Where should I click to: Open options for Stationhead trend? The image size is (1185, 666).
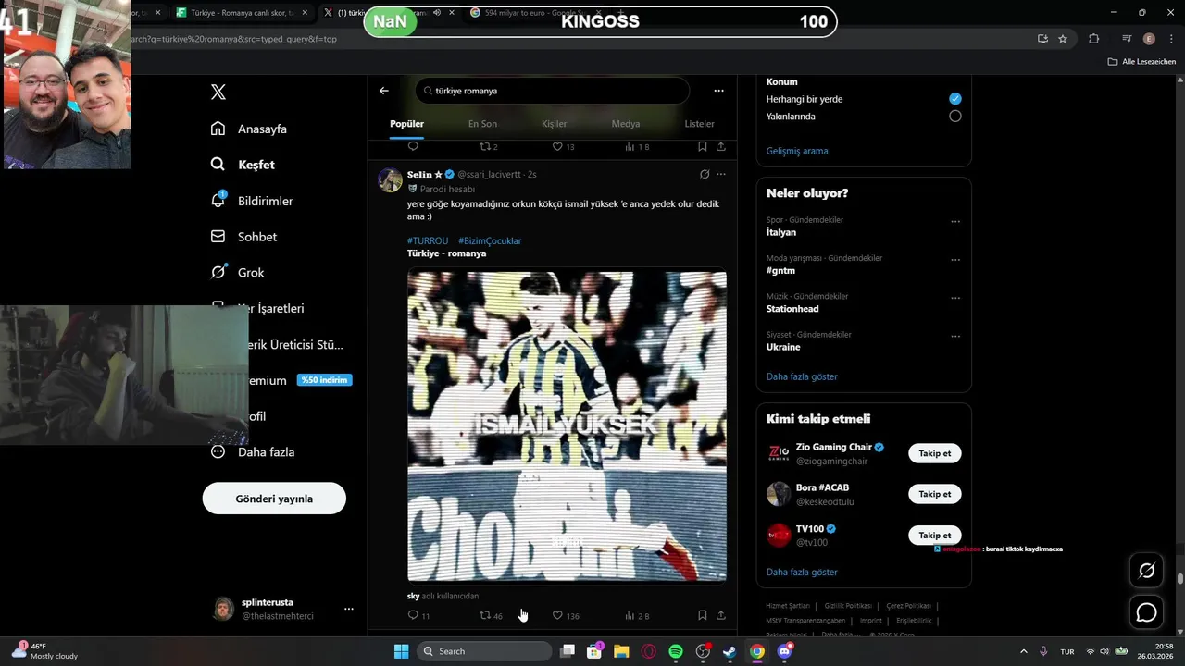(955, 298)
